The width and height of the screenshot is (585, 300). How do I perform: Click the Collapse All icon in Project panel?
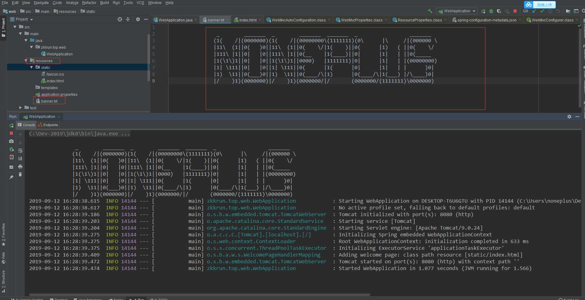coord(128,19)
